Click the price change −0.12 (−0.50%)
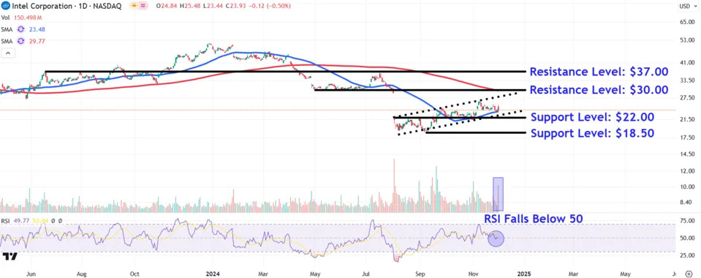This screenshot has height=278, width=701. [x=270, y=7]
